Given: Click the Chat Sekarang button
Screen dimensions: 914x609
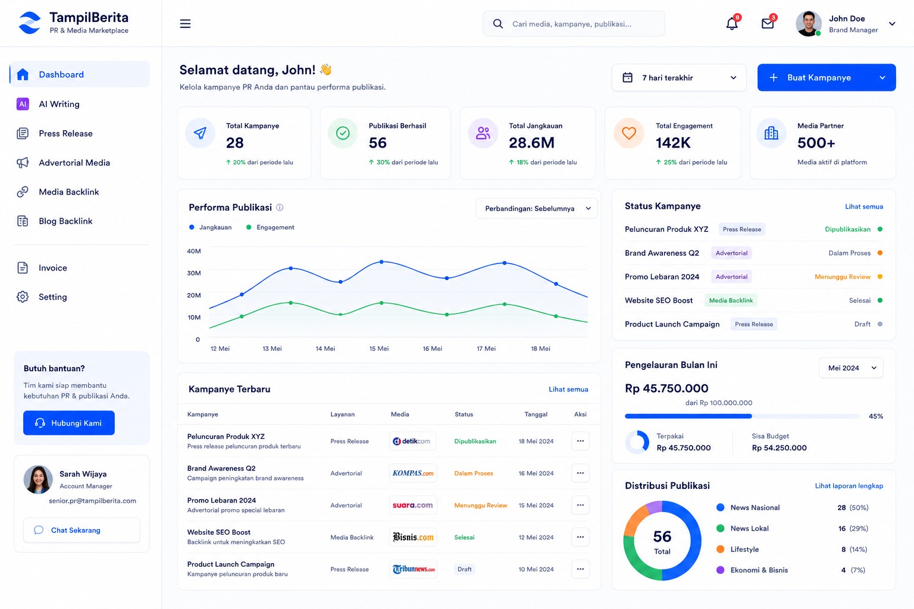Looking at the screenshot, I should tap(82, 530).
